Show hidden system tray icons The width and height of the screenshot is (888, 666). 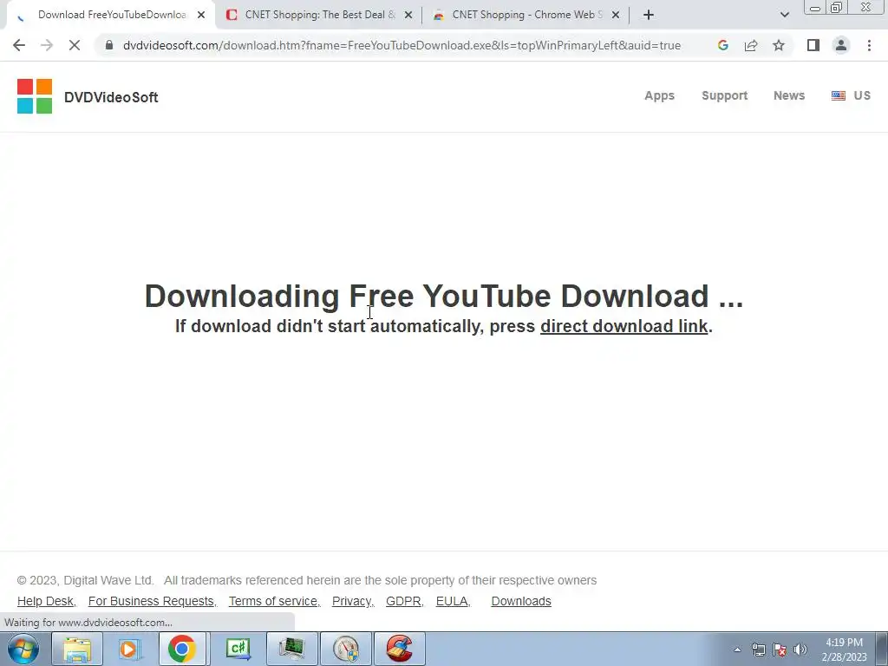[737, 650]
